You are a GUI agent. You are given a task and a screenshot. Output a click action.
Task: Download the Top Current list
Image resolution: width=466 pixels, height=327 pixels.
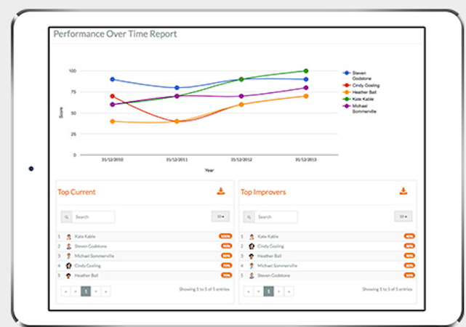click(x=221, y=191)
